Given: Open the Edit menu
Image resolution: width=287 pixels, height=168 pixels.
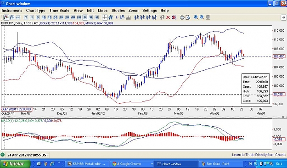Looking at the screenshot, I should pyautogui.click(x=90, y=11).
